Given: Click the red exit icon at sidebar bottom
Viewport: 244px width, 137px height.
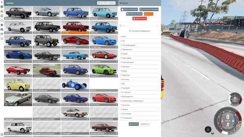Looking at the screenshot, I should 2,134.
